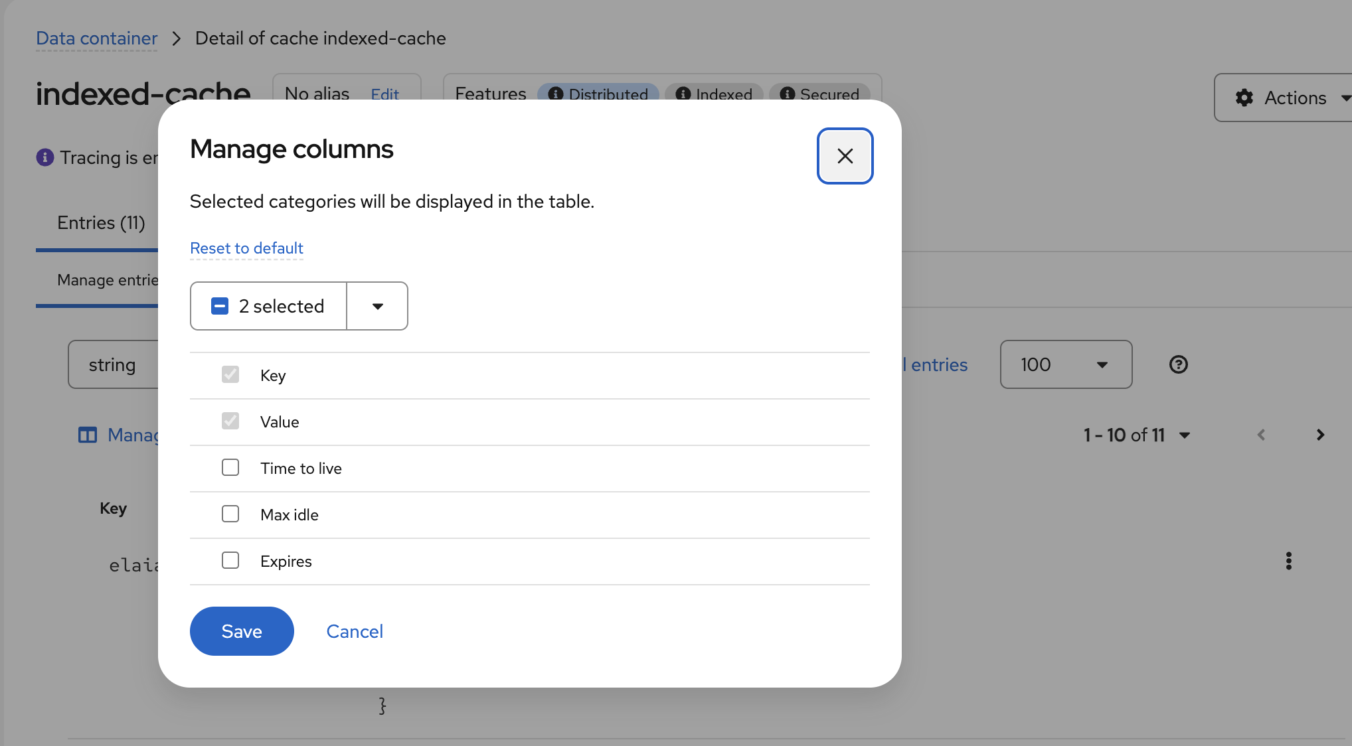
Task: Click Edit next to No alias
Action: [384, 94]
